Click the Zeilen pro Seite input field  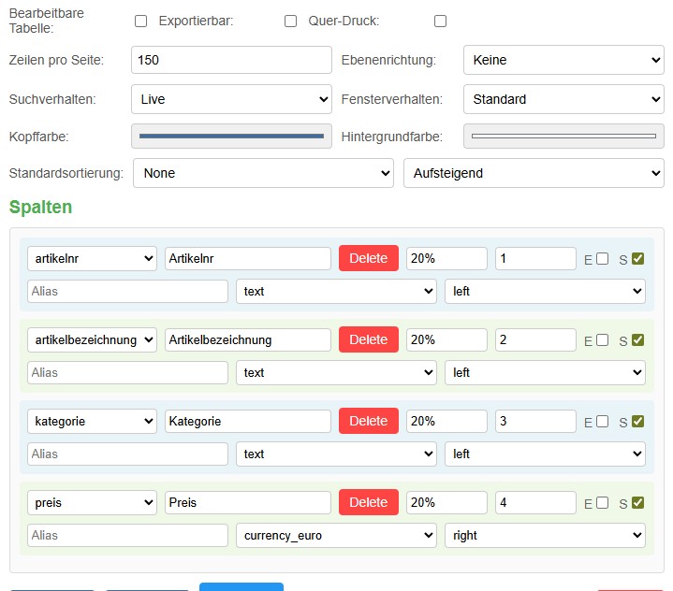click(x=231, y=60)
